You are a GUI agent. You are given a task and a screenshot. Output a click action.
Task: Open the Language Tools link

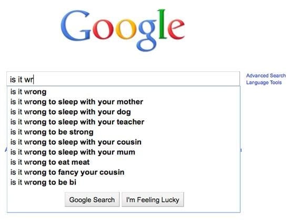pyautogui.click(x=264, y=82)
